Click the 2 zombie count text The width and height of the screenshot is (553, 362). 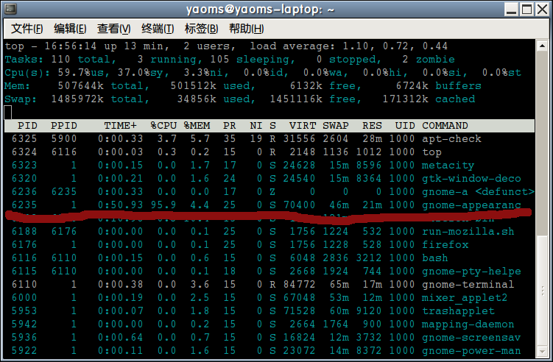coord(429,59)
